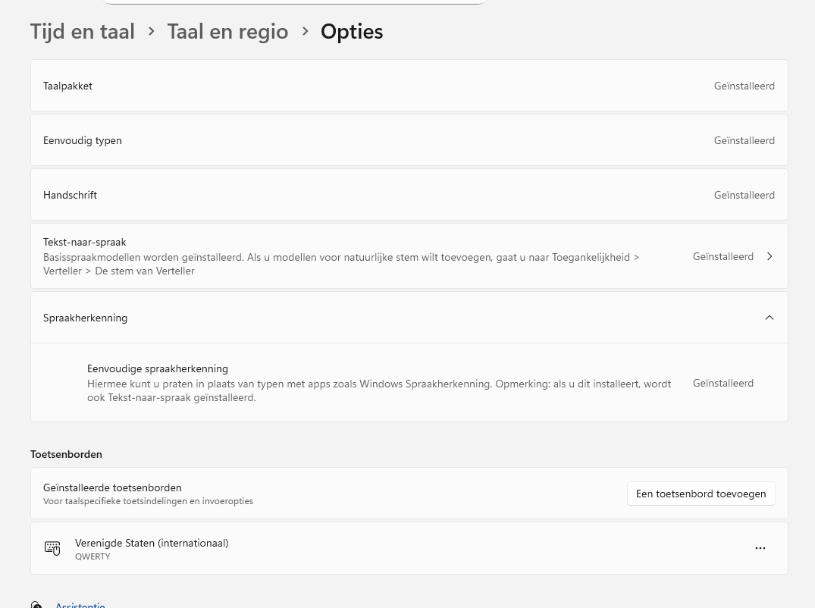Go back to Tijd en taal
This screenshot has height=608, width=815.
pos(83,32)
